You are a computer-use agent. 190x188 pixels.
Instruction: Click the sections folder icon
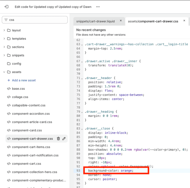9,47
